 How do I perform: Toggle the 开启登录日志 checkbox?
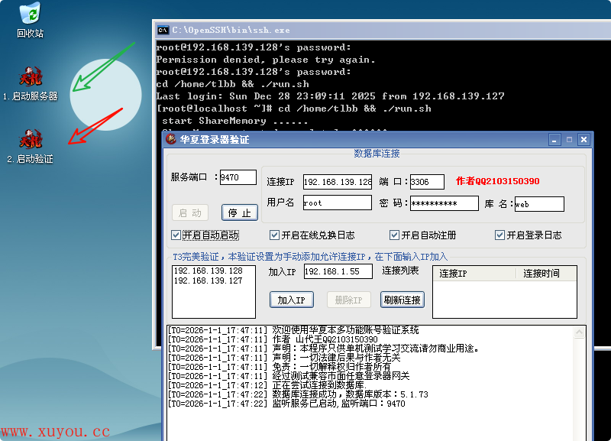pos(500,235)
